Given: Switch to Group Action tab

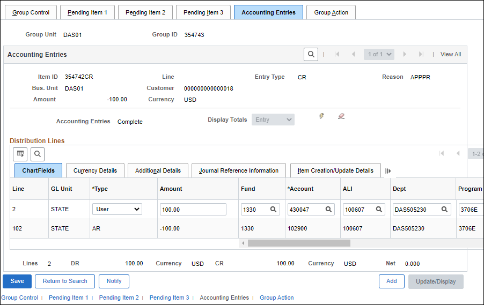Looking at the screenshot, I should pyautogui.click(x=331, y=12).
